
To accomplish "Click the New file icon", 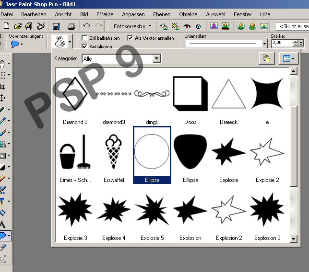I will (7, 26).
